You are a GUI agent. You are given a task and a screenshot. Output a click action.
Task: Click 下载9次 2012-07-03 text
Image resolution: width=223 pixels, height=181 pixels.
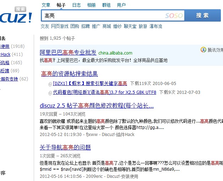pos(180,92)
